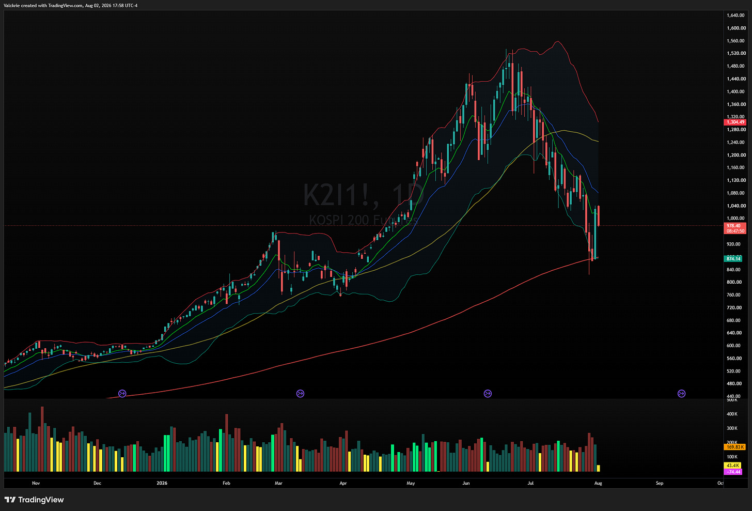Click the 1,440.00 price axis label
This screenshot has width=752, height=511.
(x=735, y=79)
